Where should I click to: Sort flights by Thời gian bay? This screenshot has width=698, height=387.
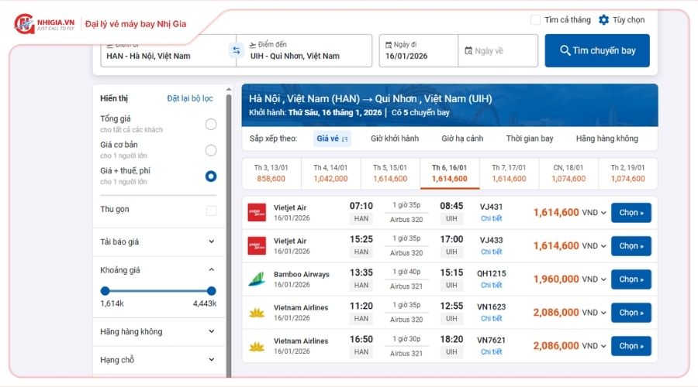pyautogui.click(x=530, y=139)
